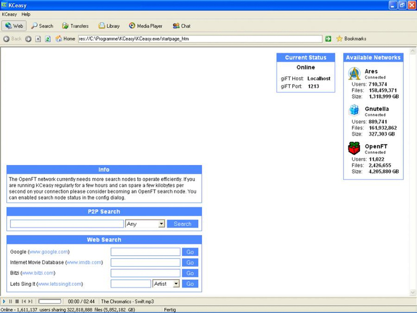Click the Bitzi search input field
417x313 pixels.
146,273
